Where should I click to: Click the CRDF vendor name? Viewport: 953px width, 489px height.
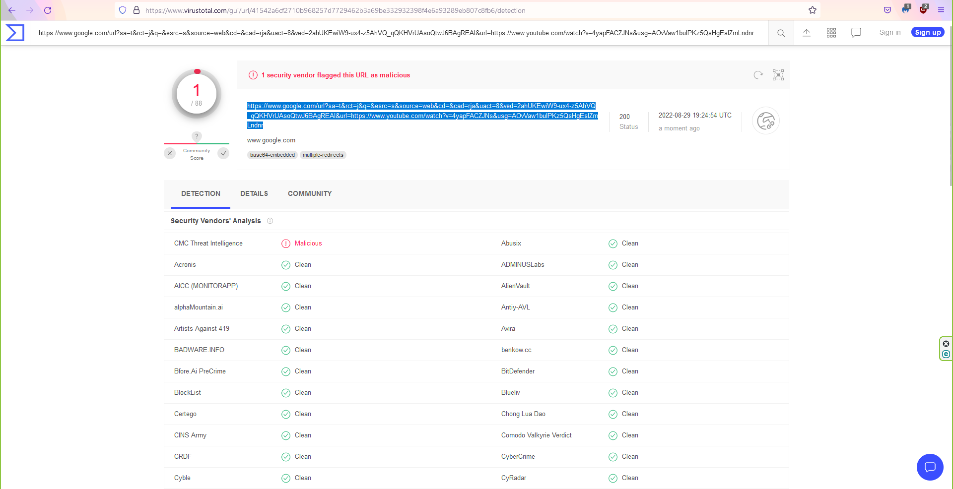(183, 457)
